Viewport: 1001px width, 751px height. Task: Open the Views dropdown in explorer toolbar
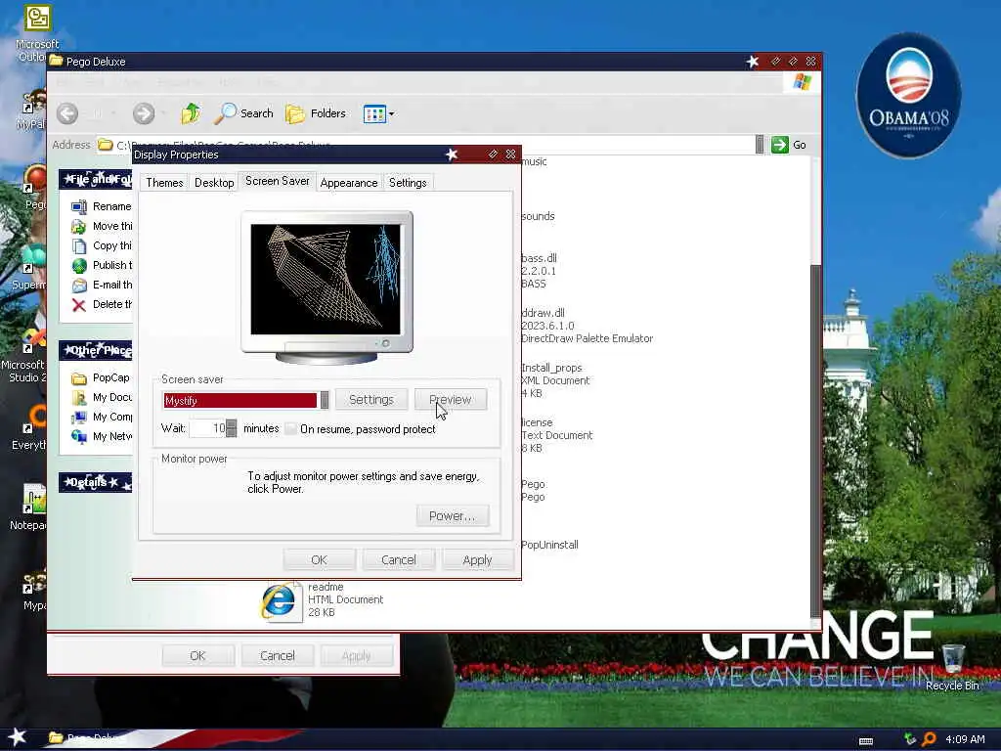(378, 114)
